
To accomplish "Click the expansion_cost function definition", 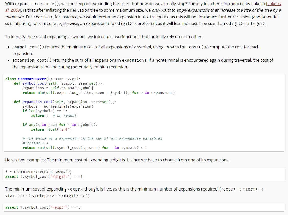I will coord(38,102).
